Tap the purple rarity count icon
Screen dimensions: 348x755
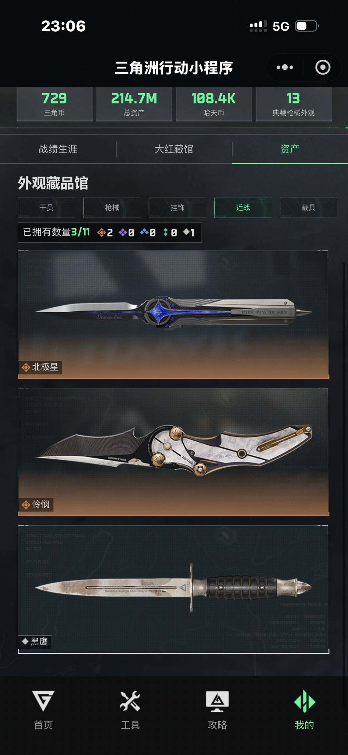pyautogui.click(x=123, y=232)
